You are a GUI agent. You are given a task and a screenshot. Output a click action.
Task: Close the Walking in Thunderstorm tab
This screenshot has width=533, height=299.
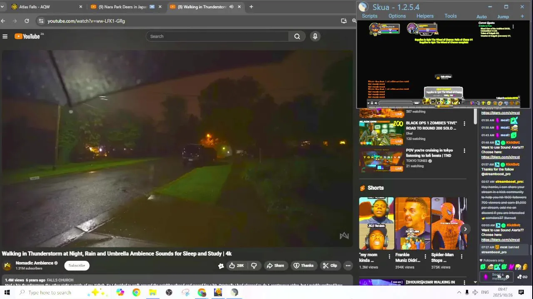point(239,7)
